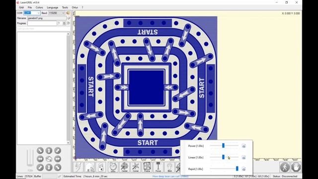318x179 pixels.
Task: Click the S [1.00x] status entry
Action: [x=238, y=177]
